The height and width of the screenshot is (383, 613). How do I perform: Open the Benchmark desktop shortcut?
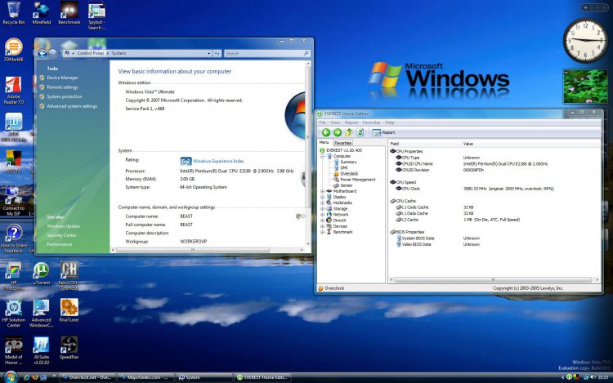[x=69, y=13]
